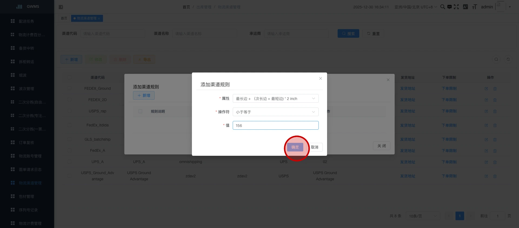Viewport: 519px width, 228px height.
Task: Select GLS_batchship row checkbox
Action: [x=69, y=139]
